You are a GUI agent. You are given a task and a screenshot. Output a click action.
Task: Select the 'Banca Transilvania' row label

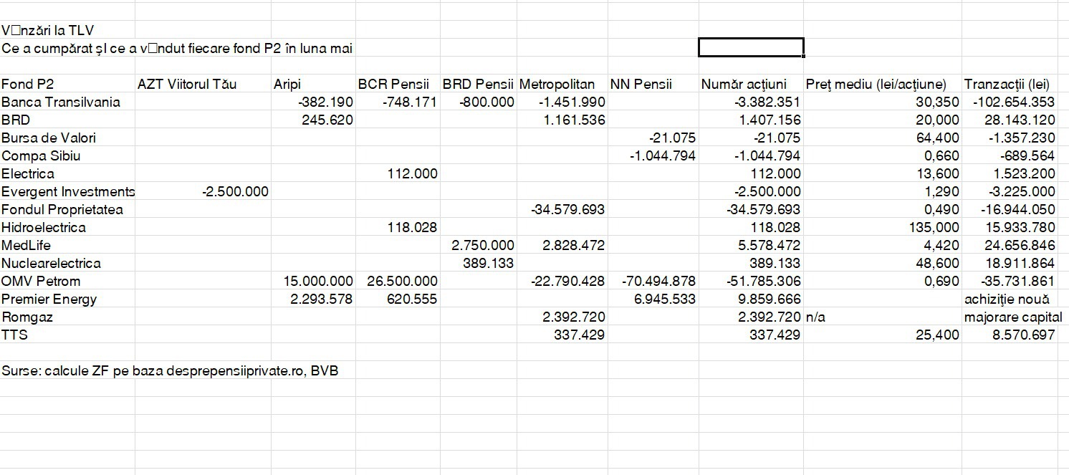61,102
